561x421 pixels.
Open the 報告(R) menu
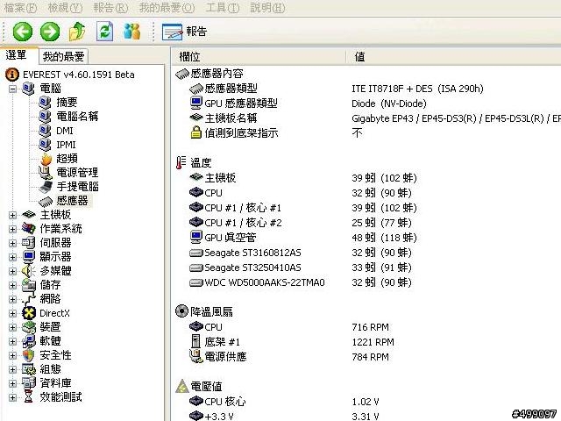110,8
